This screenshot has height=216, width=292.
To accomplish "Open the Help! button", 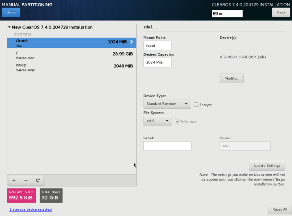I will coord(281,13).
